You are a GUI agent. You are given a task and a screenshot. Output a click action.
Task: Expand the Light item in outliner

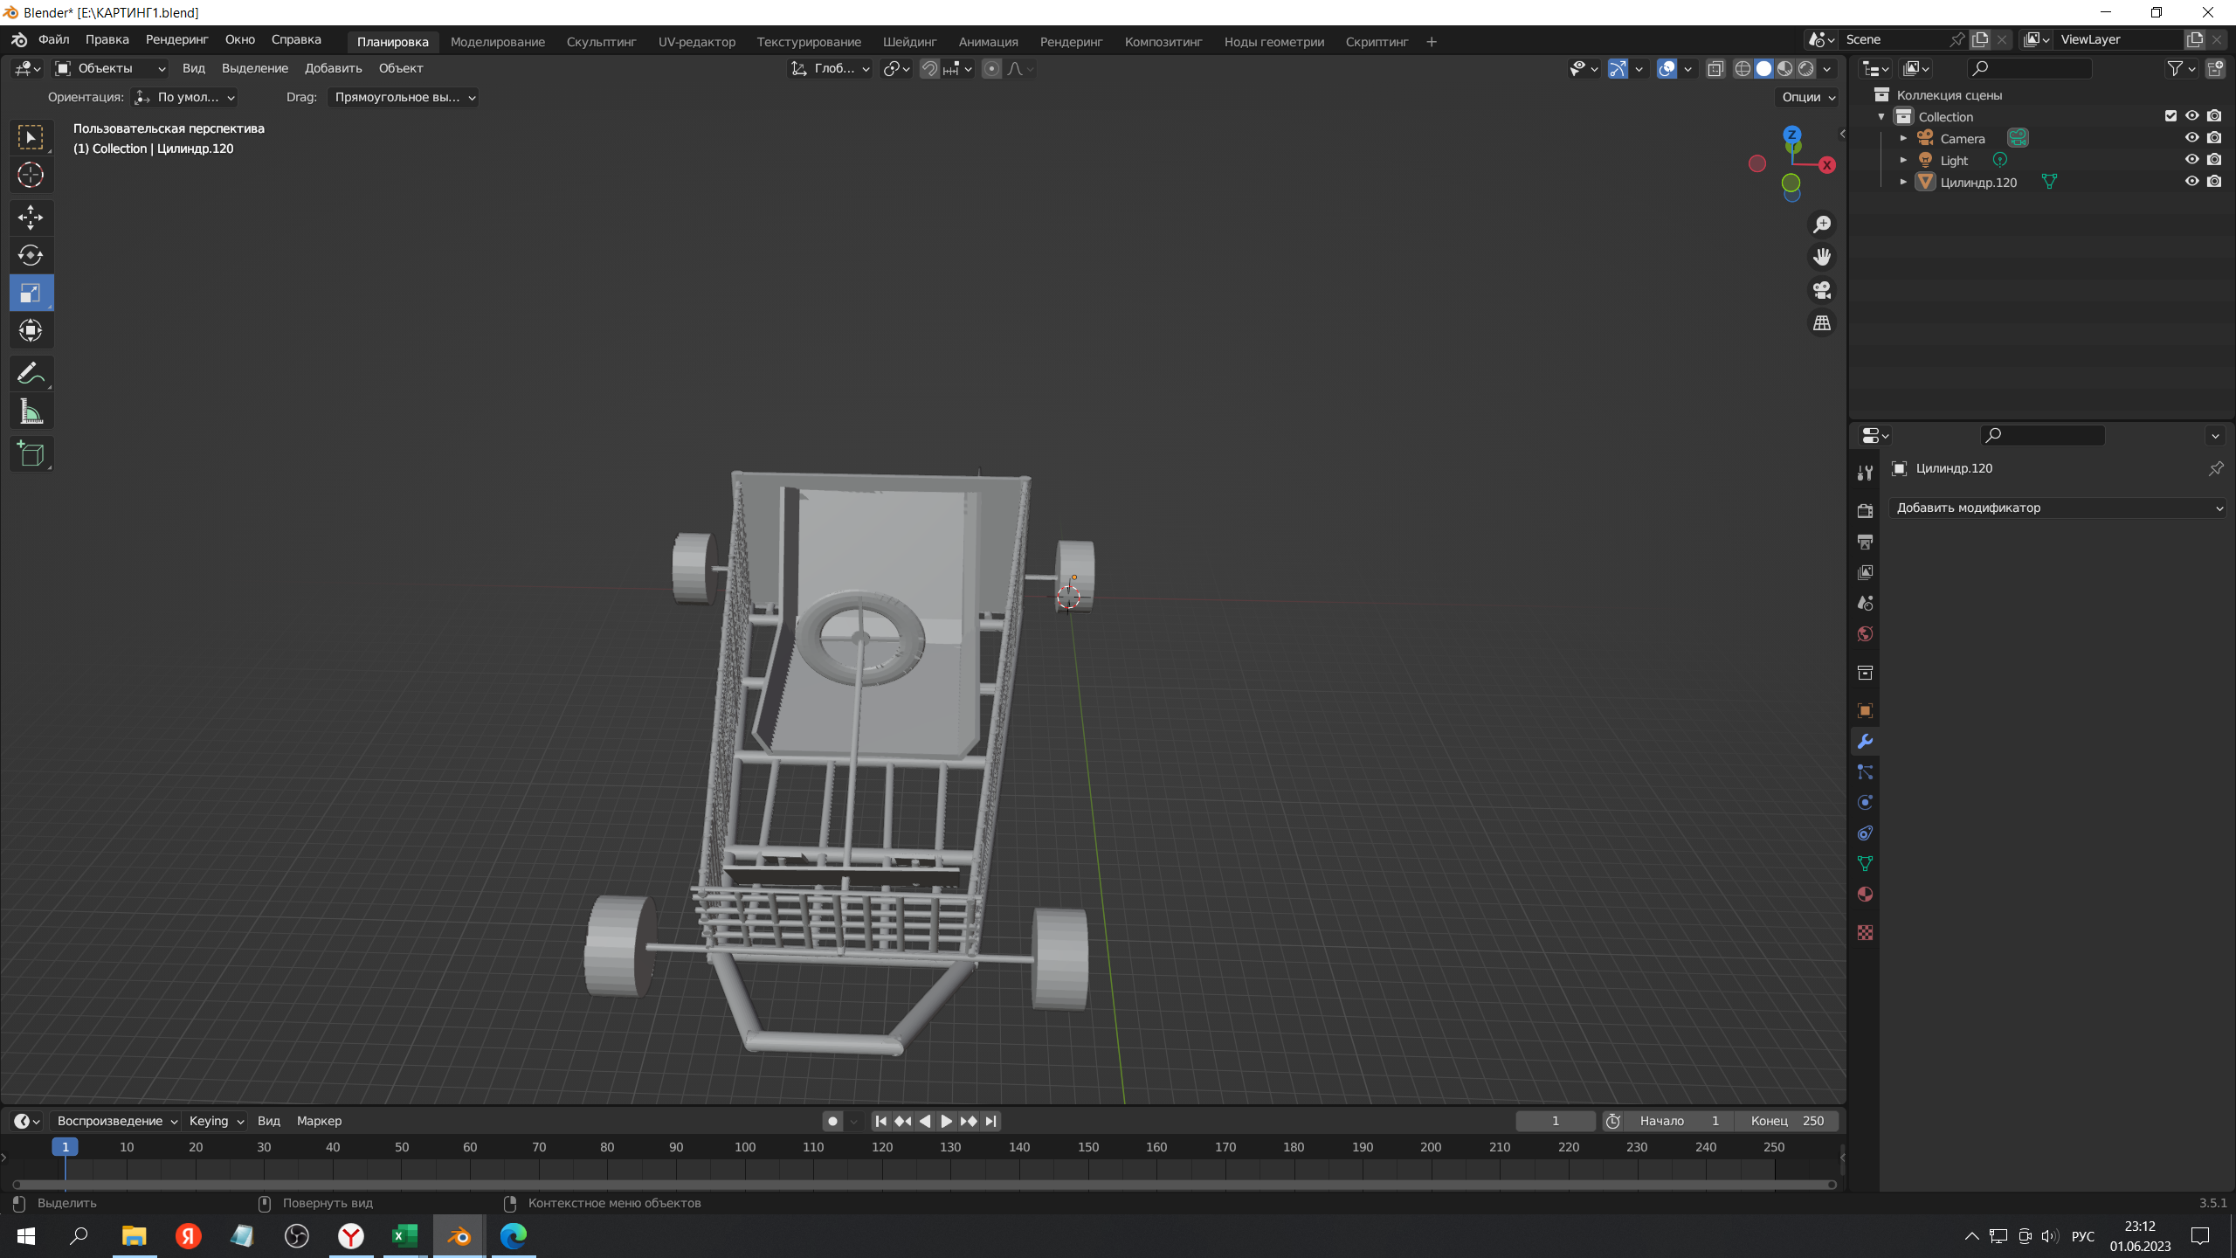[x=1903, y=160]
